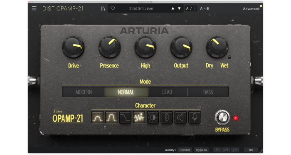Click the bottom-bar Bypass button
291x155 pixels.
click(201, 150)
